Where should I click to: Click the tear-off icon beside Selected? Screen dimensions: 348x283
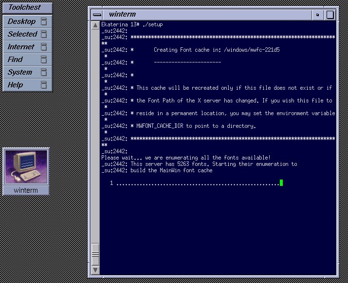tap(44, 34)
